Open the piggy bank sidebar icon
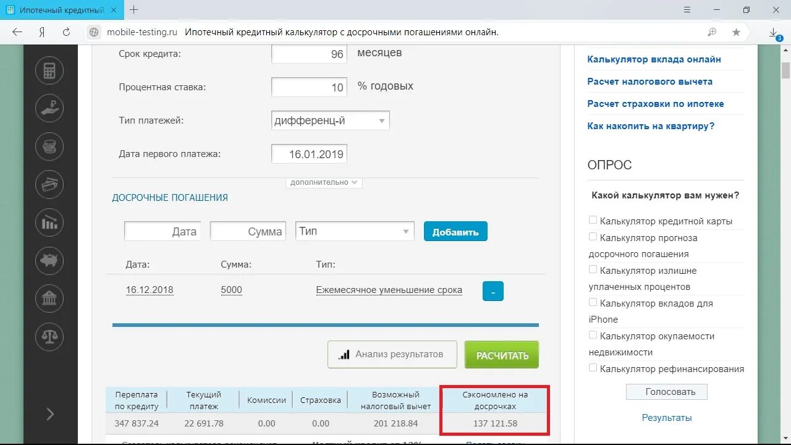The width and height of the screenshot is (791, 445). (x=49, y=260)
